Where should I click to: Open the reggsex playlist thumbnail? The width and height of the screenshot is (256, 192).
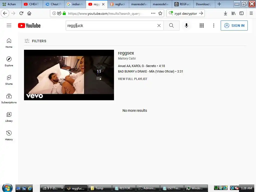(x=69, y=75)
